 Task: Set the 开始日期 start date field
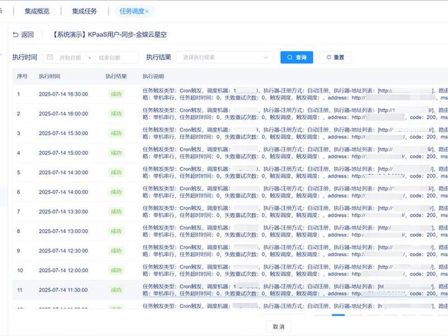[70, 58]
